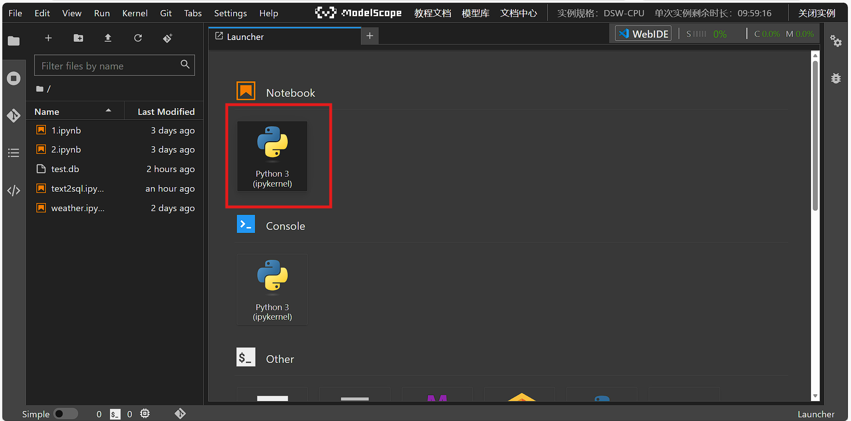Select file test.db
The image size is (851, 421).
click(x=115, y=169)
